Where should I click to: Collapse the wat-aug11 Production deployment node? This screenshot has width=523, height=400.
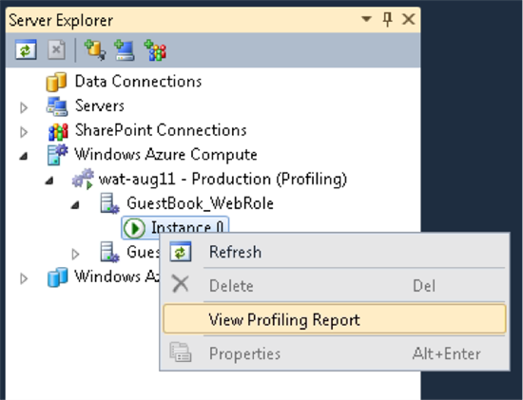pos(49,181)
